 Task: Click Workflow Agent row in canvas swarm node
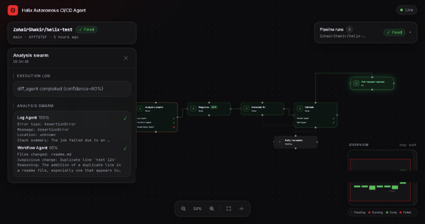click(x=156, y=122)
